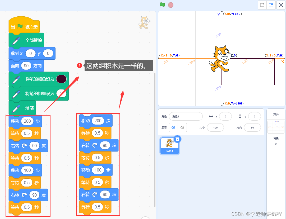The image size is (286, 219).
Task: Click the pen size value field
Action: (62, 93)
